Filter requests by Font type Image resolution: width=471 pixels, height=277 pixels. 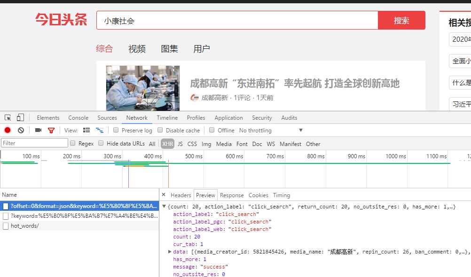click(242, 144)
